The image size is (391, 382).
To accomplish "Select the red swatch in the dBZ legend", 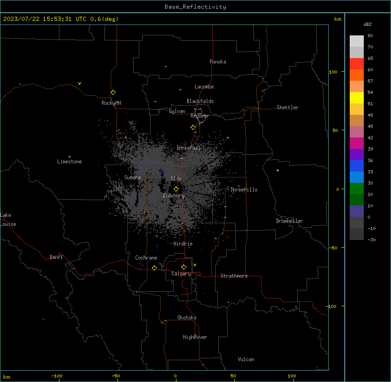I will click(x=357, y=64).
